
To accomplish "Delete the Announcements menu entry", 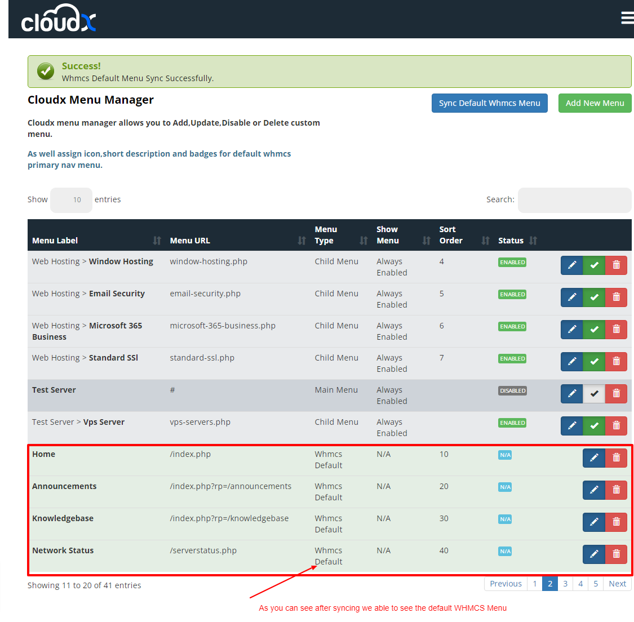I will 616,490.
